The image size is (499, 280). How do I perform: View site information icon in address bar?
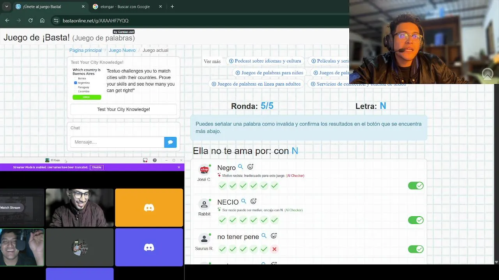pyautogui.click(x=56, y=21)
